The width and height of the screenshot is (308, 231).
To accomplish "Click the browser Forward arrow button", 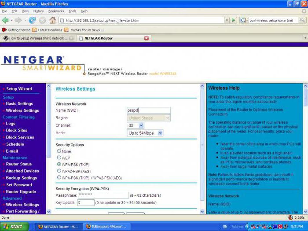I will tap(18, 20).
